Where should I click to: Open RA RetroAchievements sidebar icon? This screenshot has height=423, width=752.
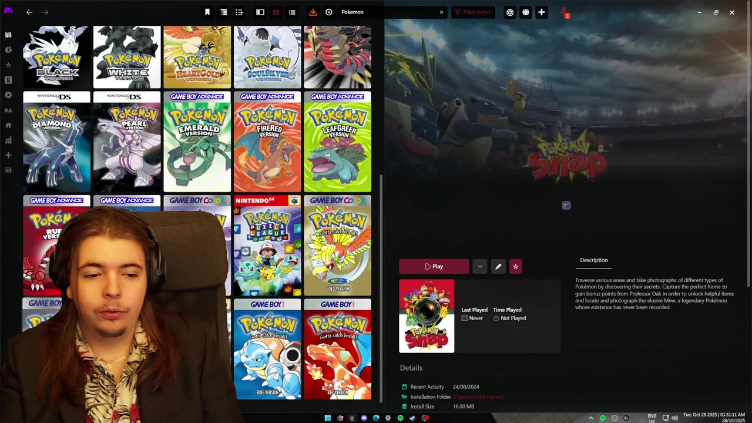(8, 110)
